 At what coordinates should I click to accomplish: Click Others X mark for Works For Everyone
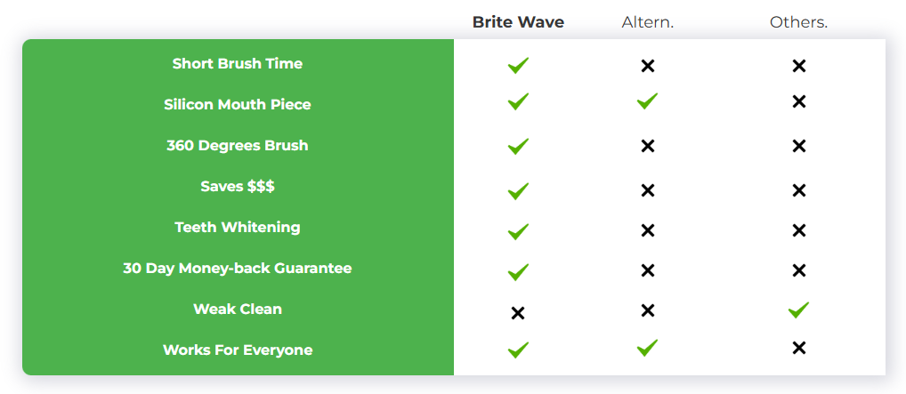798,348
